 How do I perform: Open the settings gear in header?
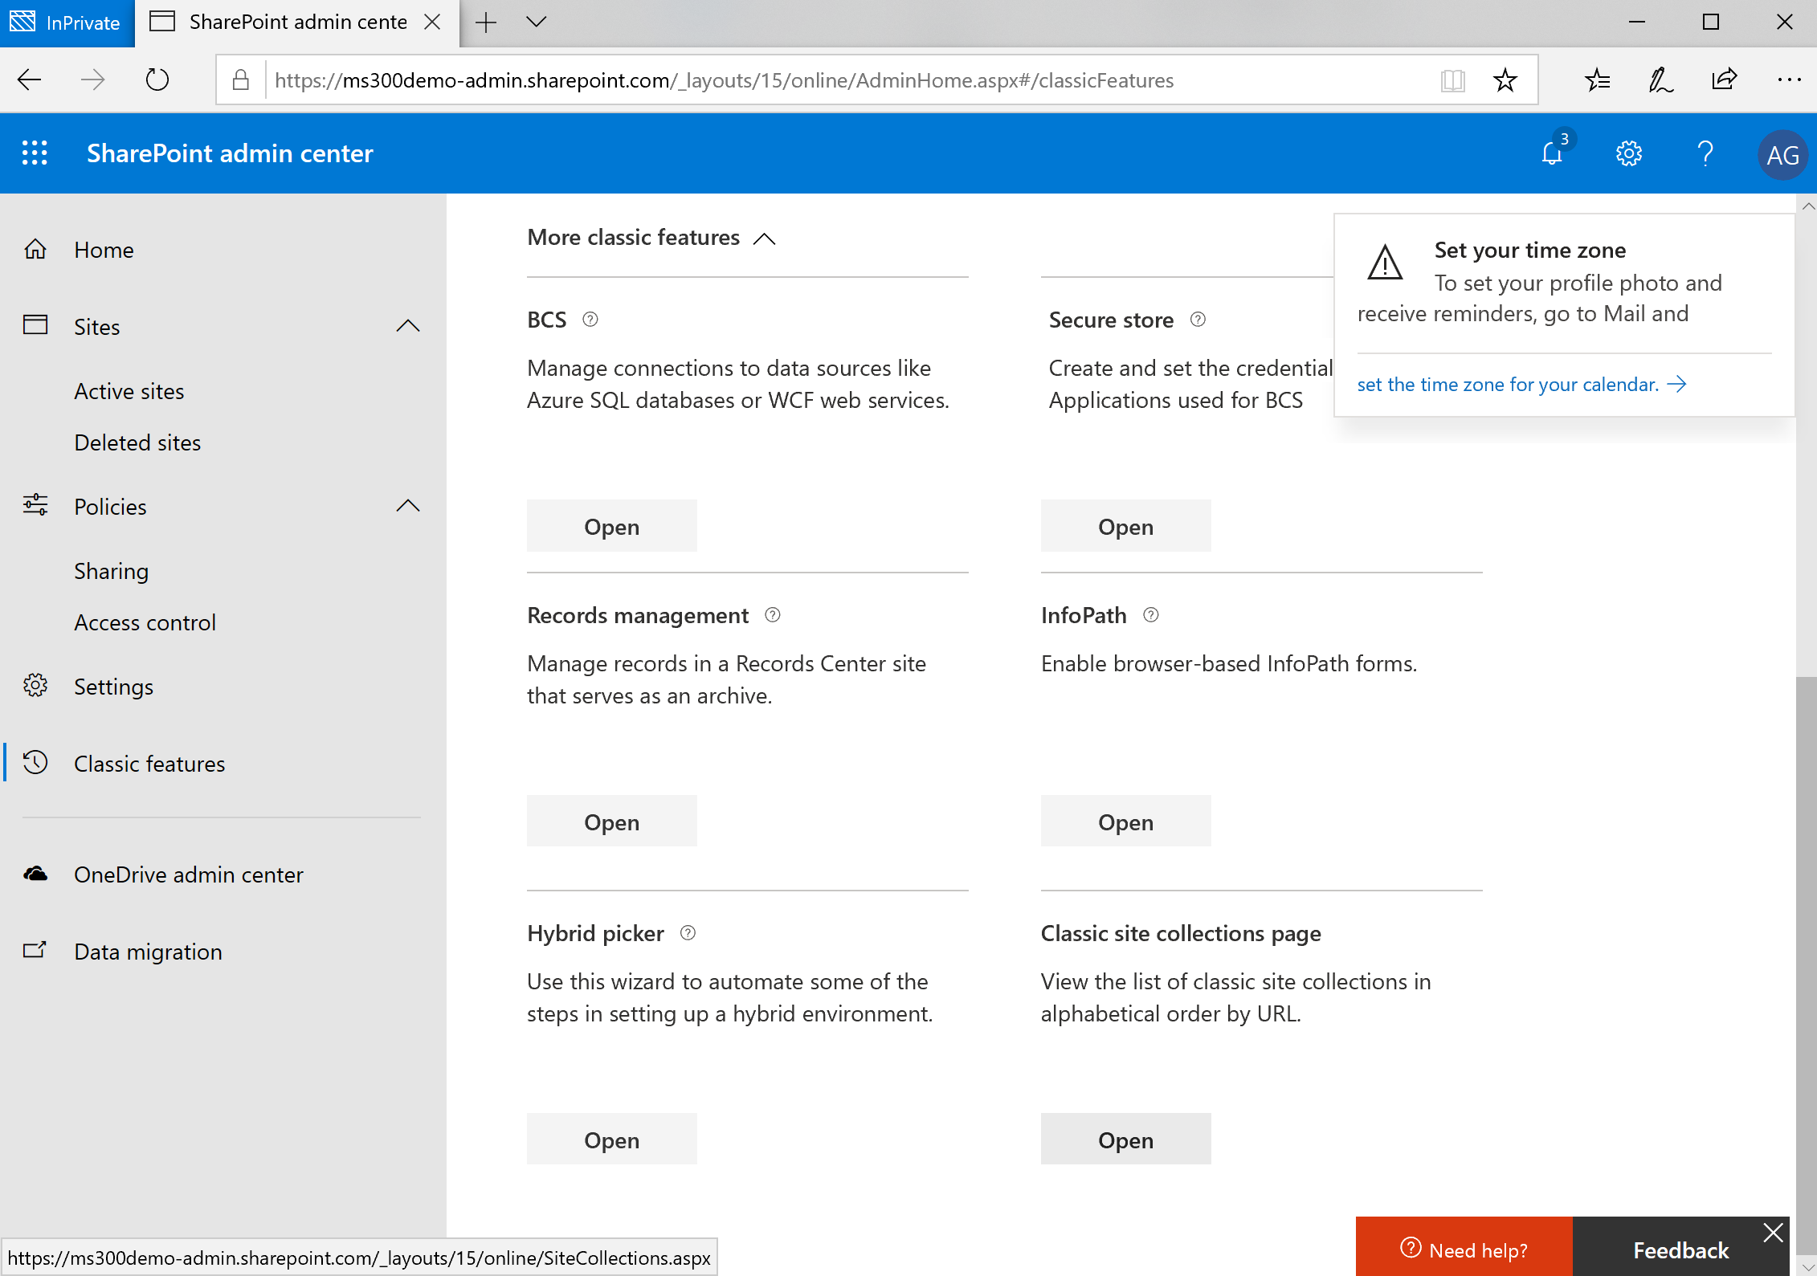pyautogui.click(x=1628, y=153)
